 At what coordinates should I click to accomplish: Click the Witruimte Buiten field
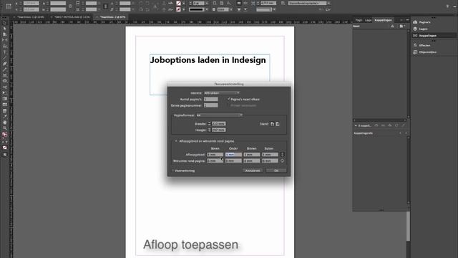(271, 161)
